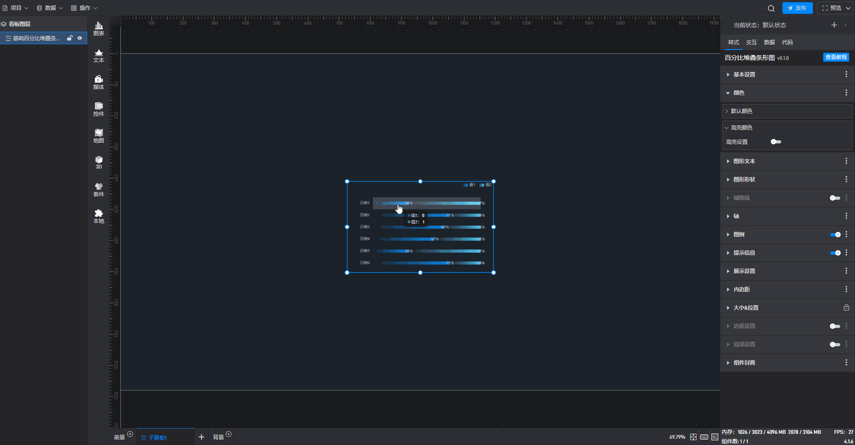
Task: Switch to the 交互 tab
Action: click(x=751, y=42)
